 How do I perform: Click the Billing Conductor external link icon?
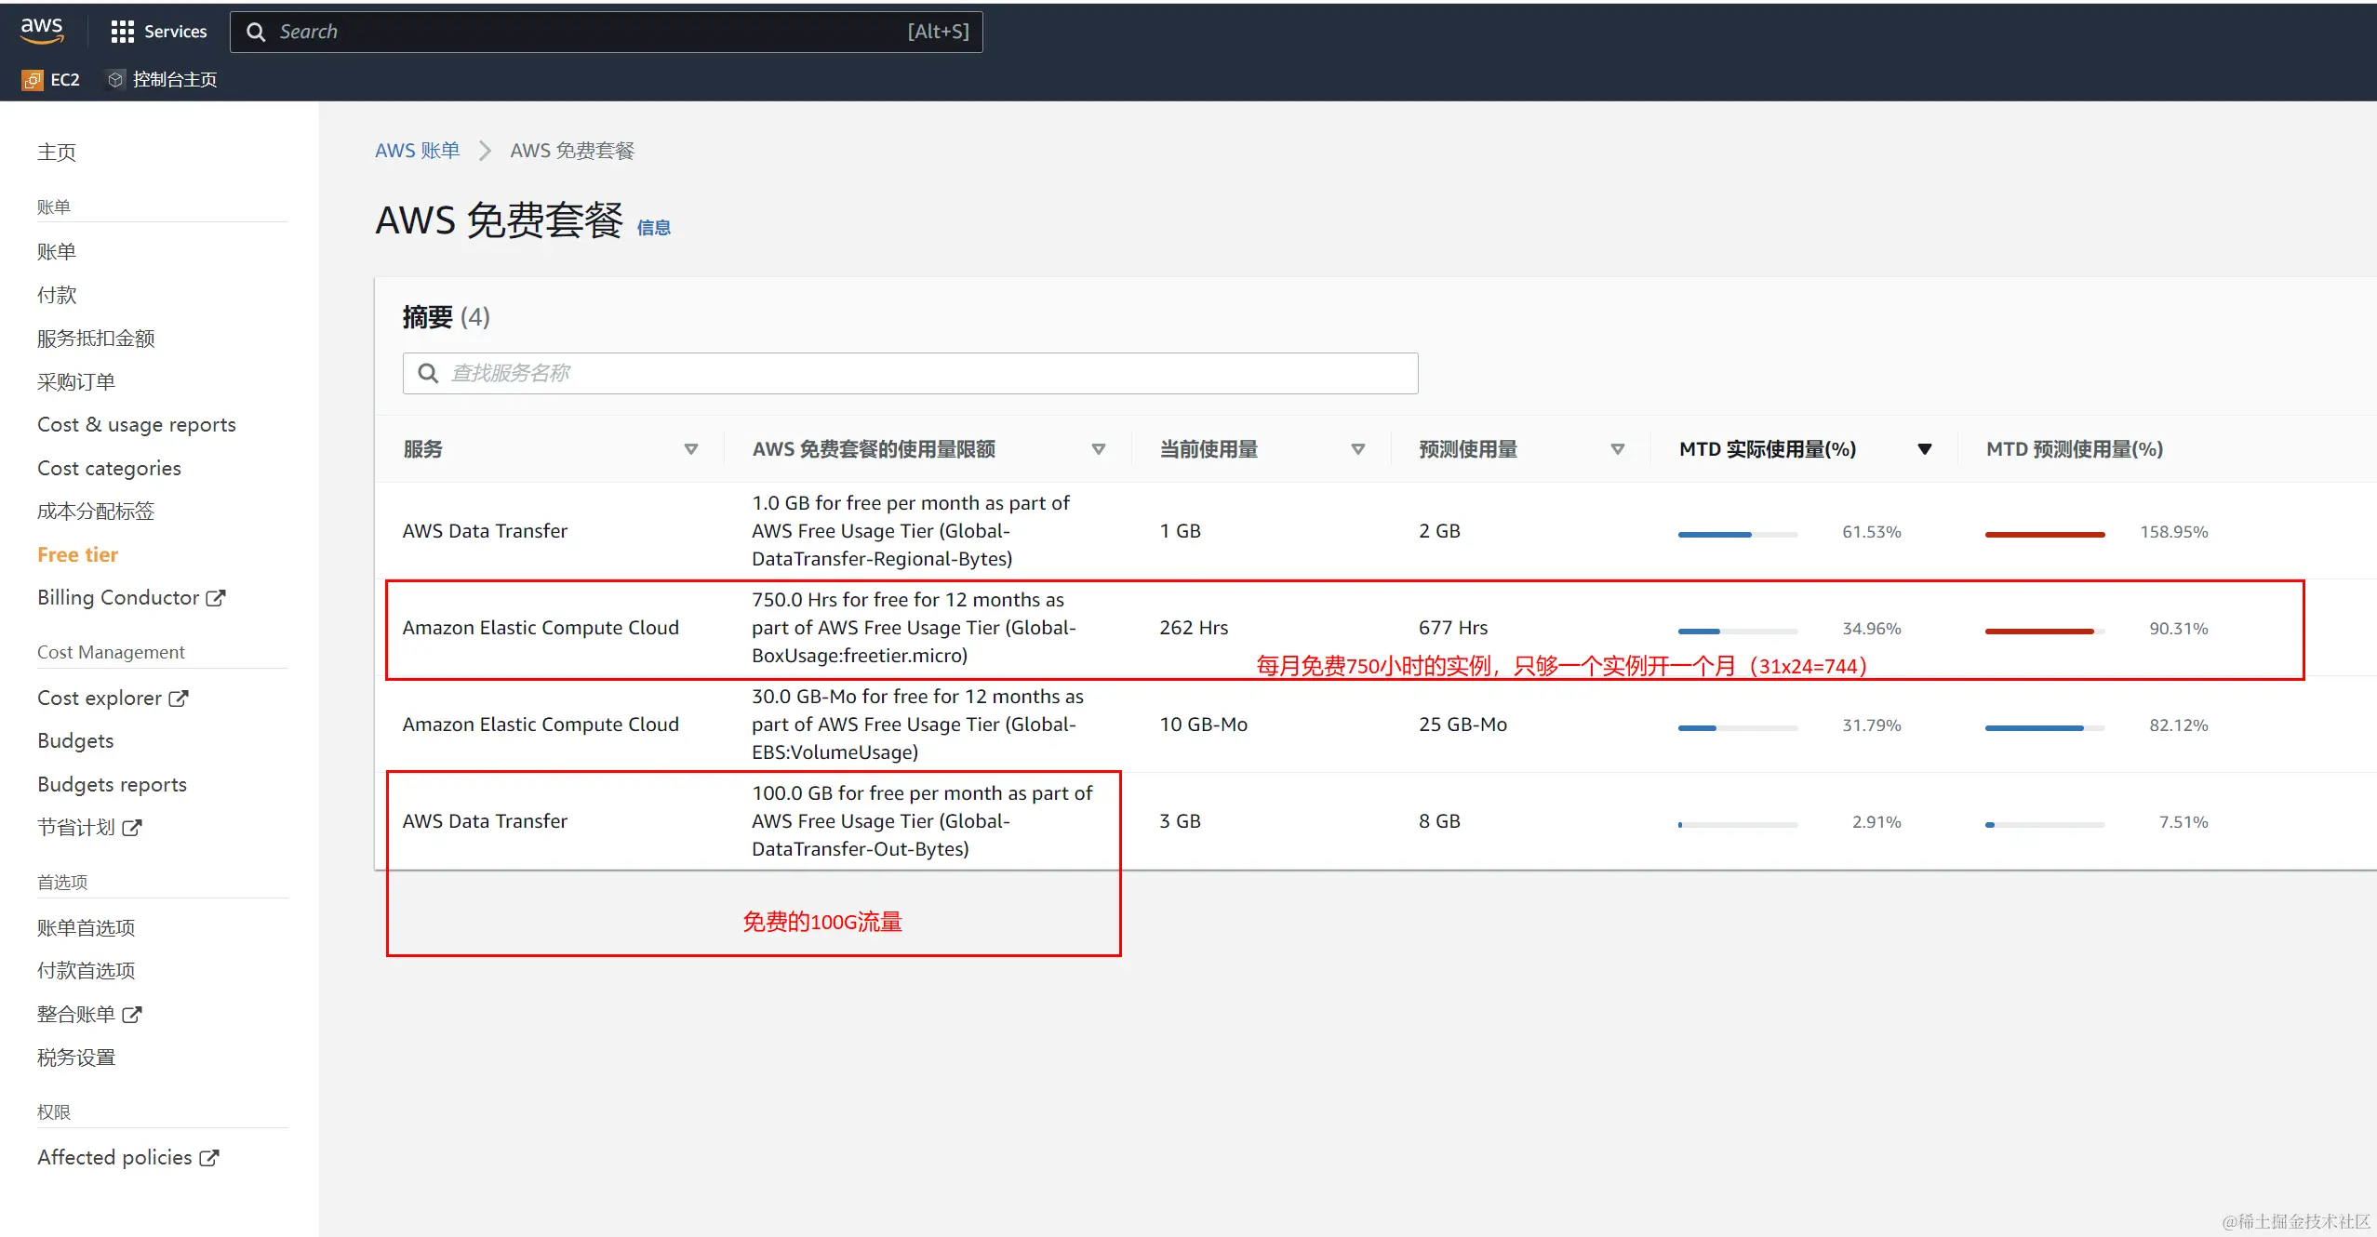pos(216,598)
